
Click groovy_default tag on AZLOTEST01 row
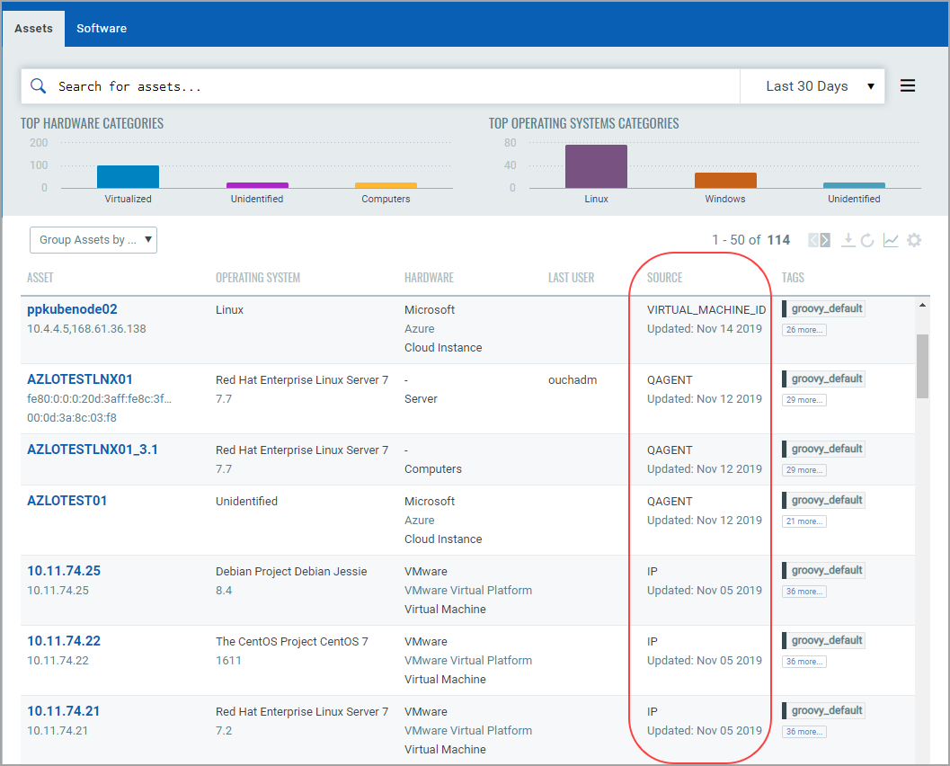pyautogui.click(x=823, y=500)
